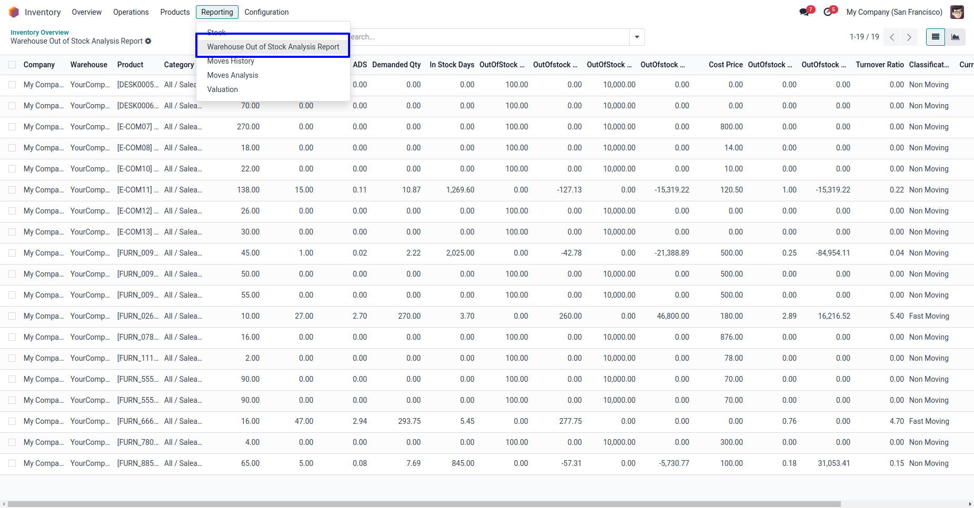Viewport: 974px width, 508px height.
Task: Open the activities clock icon
Action: click(828, 12)
